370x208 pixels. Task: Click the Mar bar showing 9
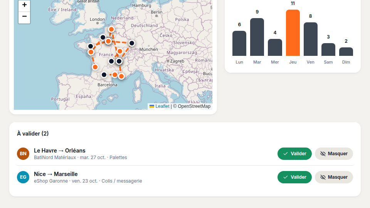coord(257,37)
